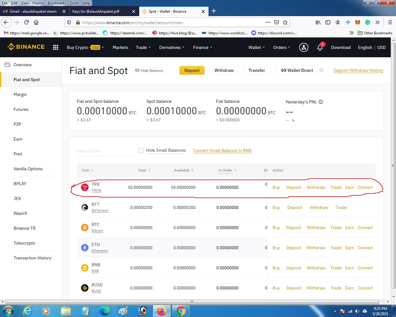This screenshot has width=396, height=317.
Task: Open the Download page
Action: click(x=341, y=47)
